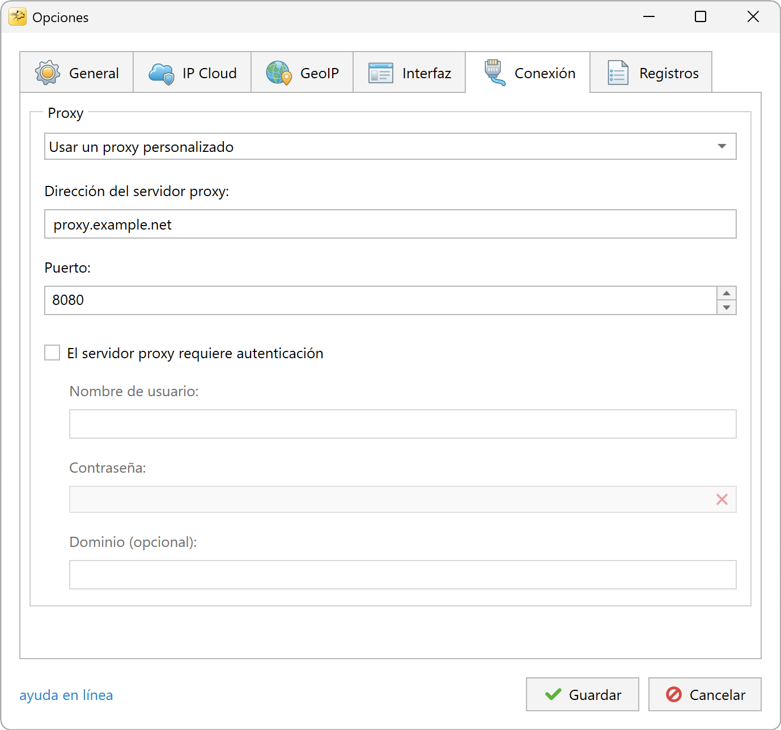781x730 pixels.
Task: Click the red prohibition icon on Cancelar
Action: (x=674, y=694)
